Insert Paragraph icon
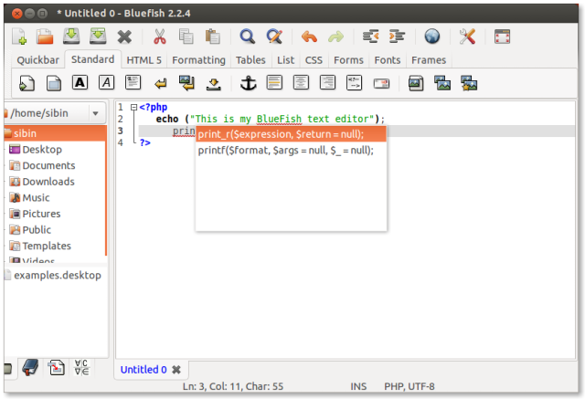585x399 pixels. [133, 82]
